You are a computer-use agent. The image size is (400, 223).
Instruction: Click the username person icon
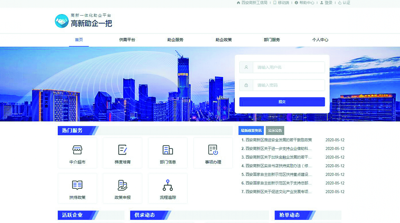coord(246,67)
